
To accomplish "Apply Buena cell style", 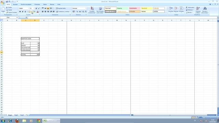I will tap(123, 8).
